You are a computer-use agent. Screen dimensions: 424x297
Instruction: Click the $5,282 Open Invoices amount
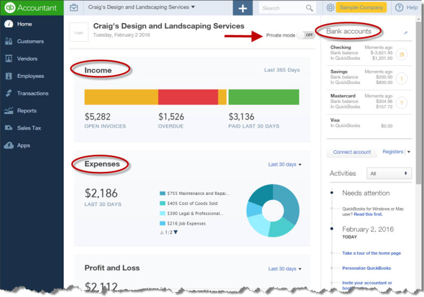98,116
